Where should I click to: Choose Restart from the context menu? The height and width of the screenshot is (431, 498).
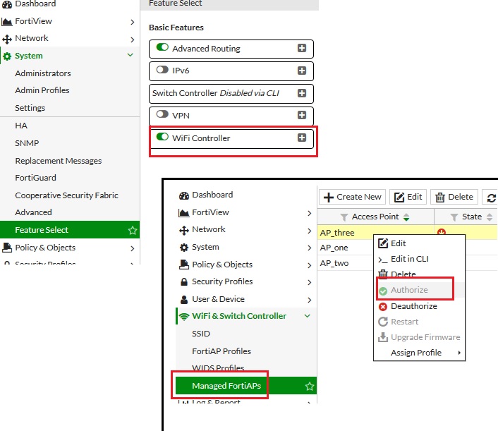pos(419,322)
